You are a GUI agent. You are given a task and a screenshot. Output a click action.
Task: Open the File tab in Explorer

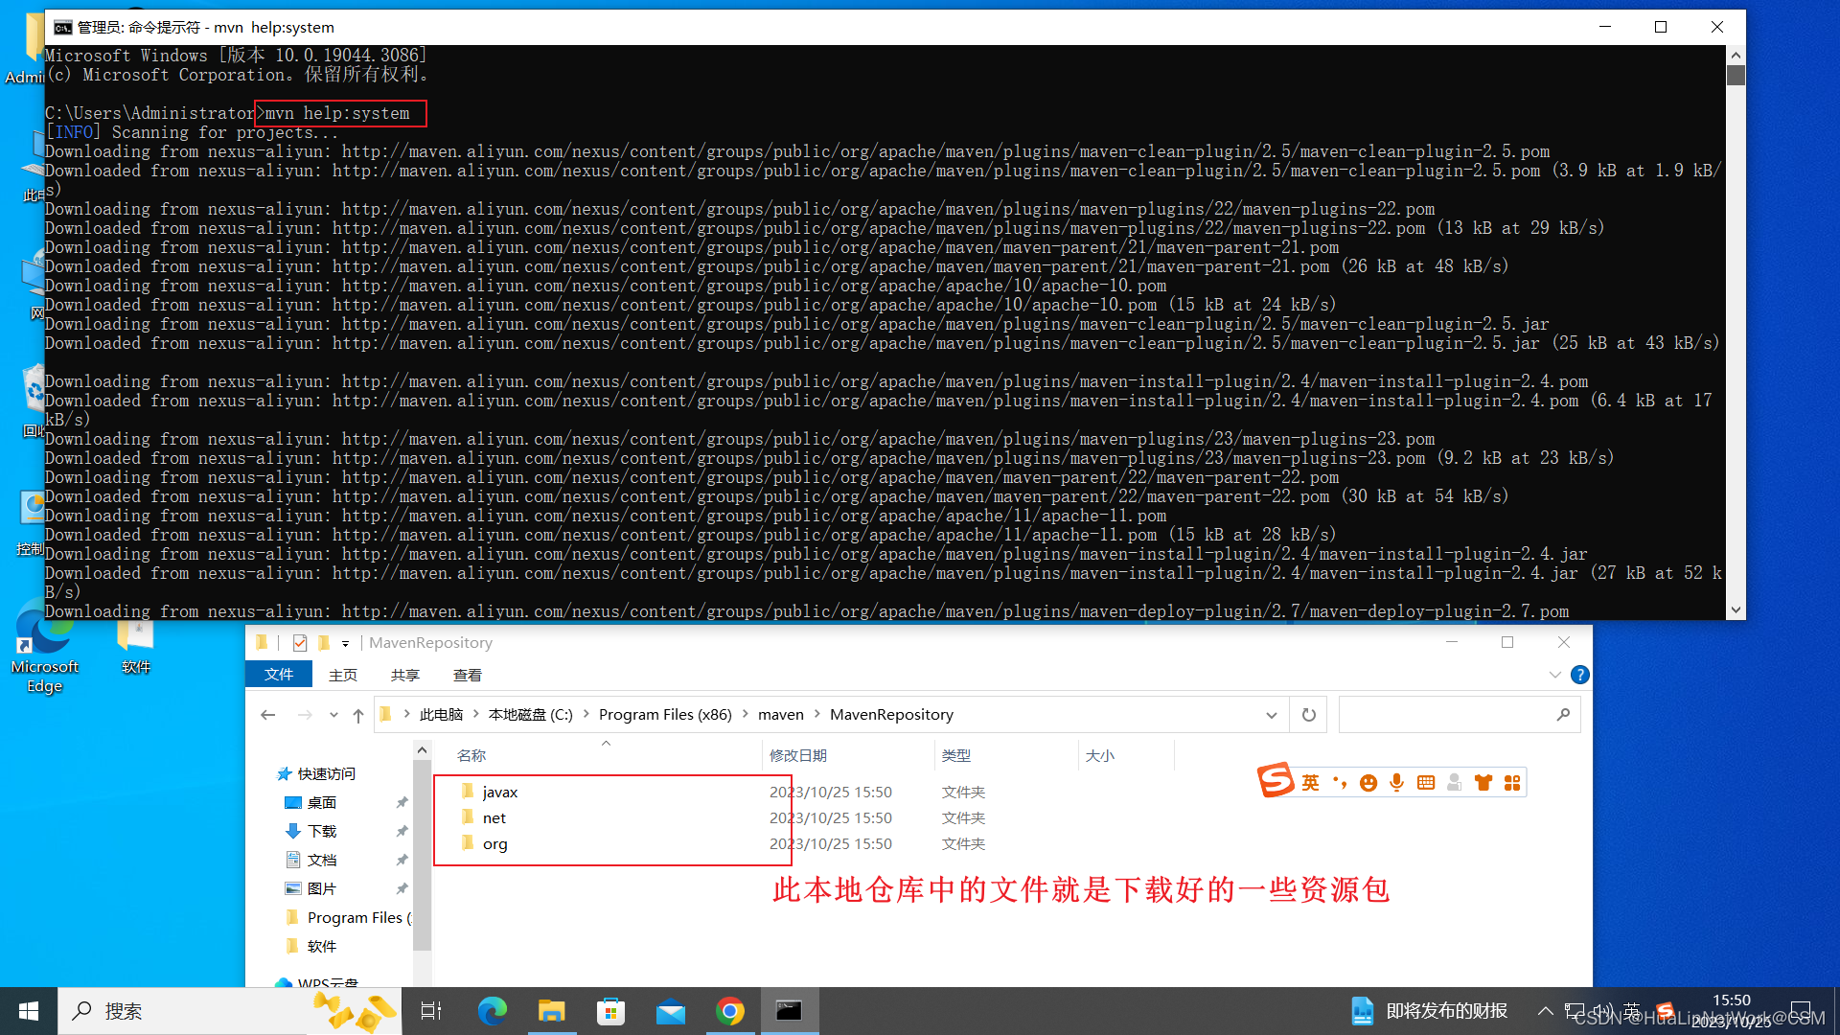(x=279, y=675)
